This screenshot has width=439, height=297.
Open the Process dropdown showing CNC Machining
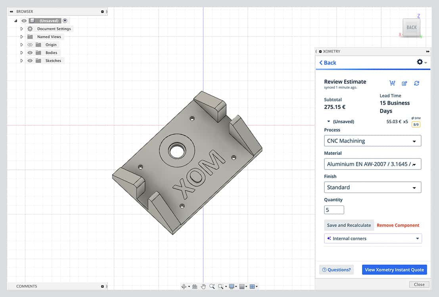point(372,141)
